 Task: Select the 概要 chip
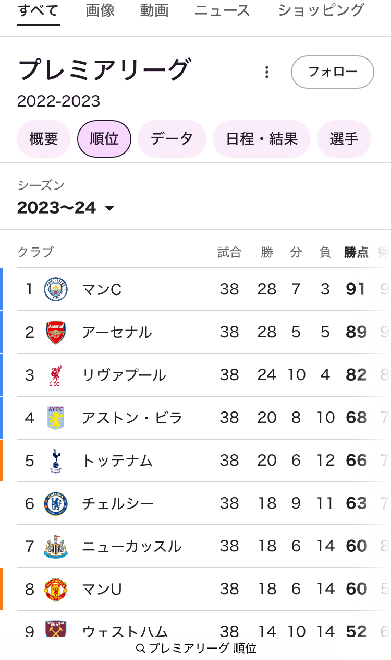point(44,139)
